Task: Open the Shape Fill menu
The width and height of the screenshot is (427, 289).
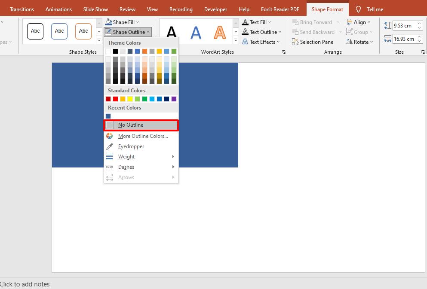Action: tap(122, 22)
